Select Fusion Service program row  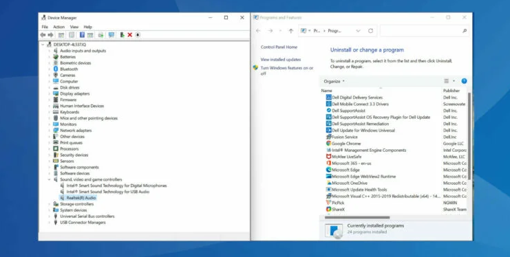point(344,137)
